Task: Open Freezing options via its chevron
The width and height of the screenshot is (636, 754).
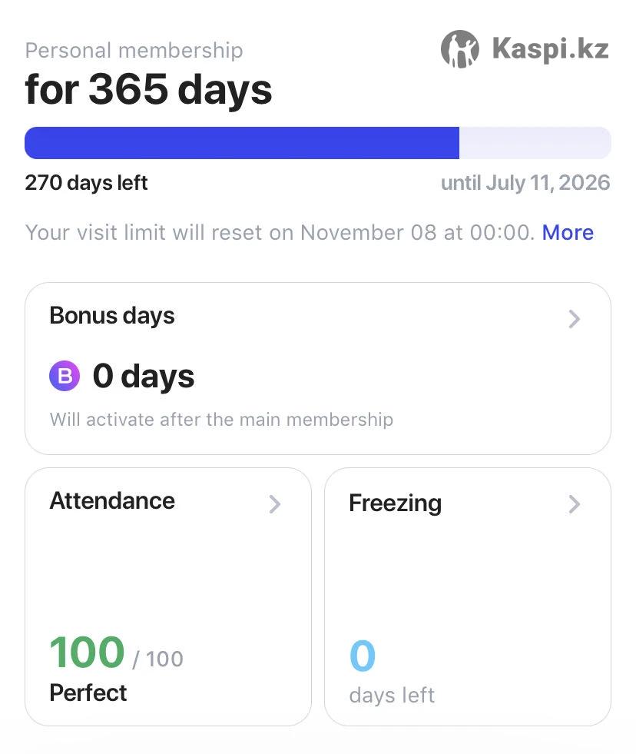Action: [574, 504]
